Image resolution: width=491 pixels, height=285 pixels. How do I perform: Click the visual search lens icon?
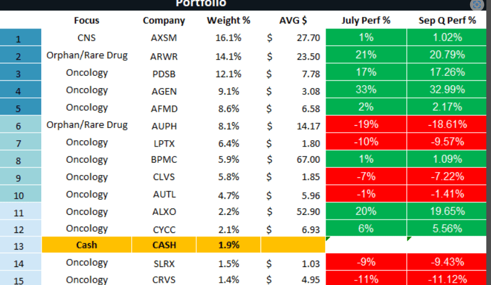click(478, 3)
